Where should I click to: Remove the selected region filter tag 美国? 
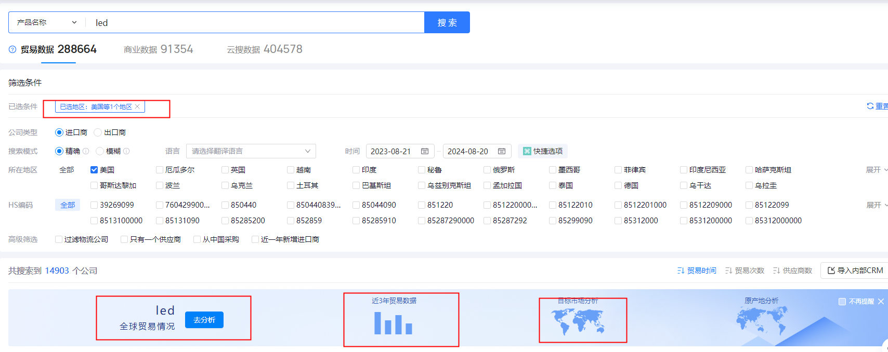[x=137, y=106]
